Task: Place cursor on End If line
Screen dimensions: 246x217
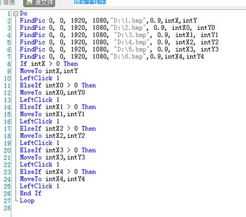Action: click(x=30, y=193)
